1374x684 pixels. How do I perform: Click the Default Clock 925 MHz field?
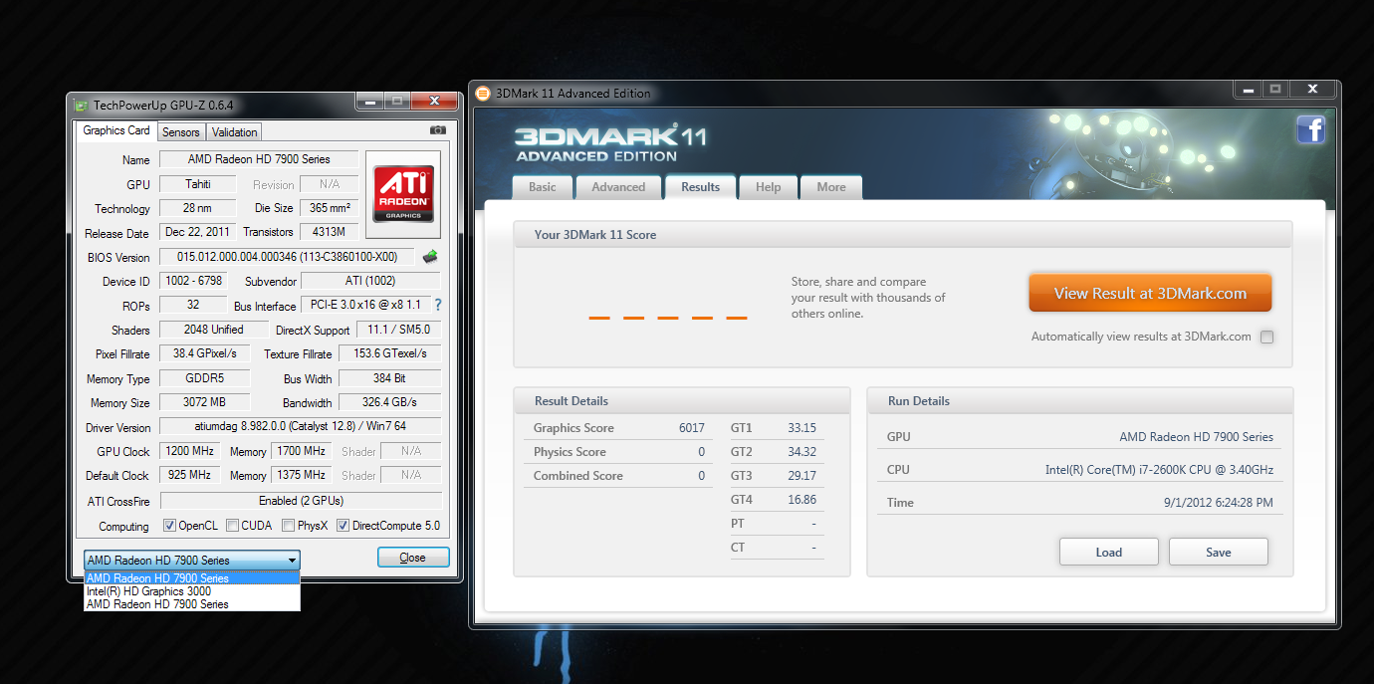(x=191, y=475)
